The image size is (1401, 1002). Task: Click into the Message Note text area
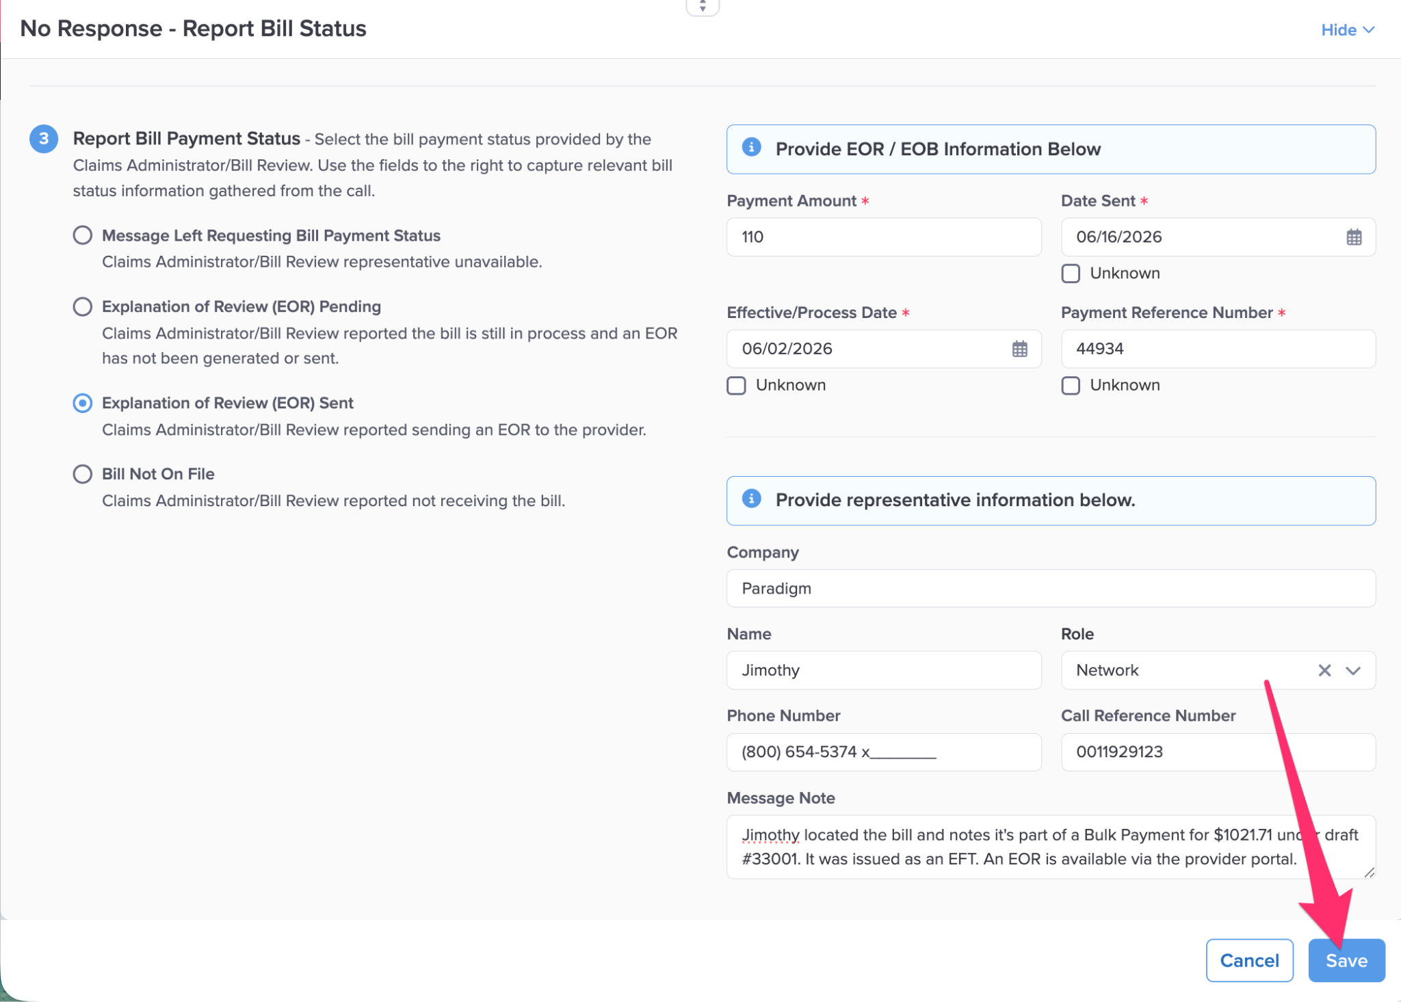coord(1051,847)
